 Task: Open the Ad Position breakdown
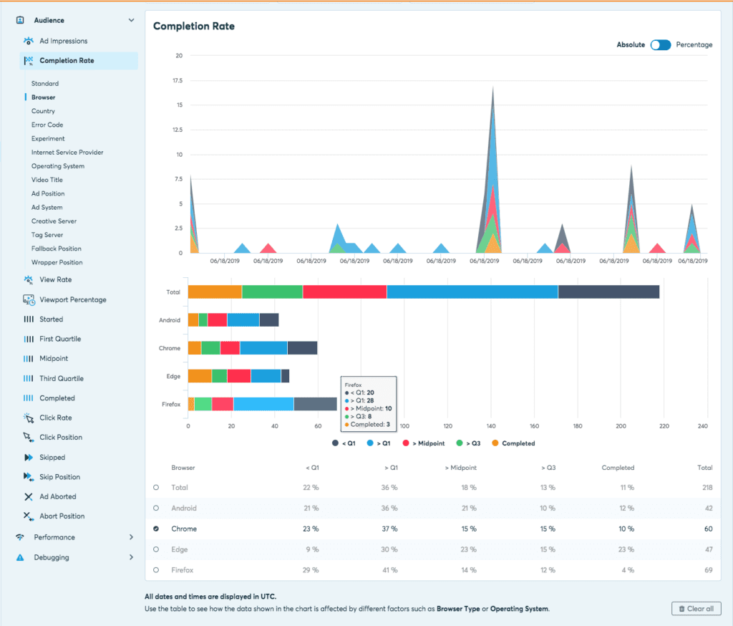(x=48, y=193)
